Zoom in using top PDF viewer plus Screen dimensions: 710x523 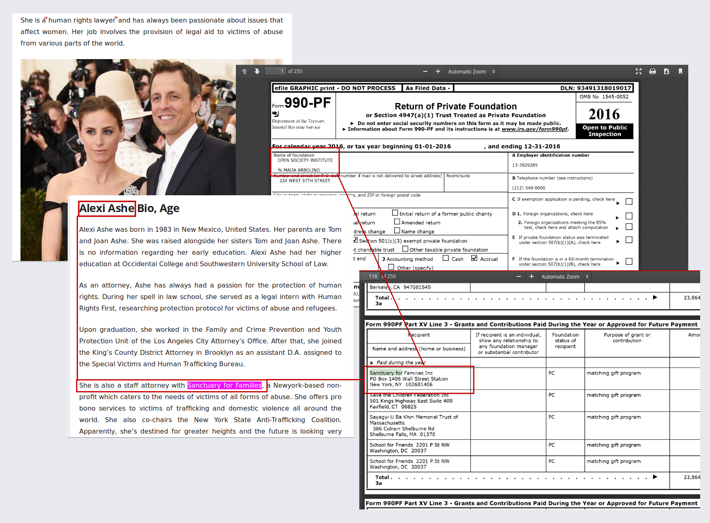point(438,71)
